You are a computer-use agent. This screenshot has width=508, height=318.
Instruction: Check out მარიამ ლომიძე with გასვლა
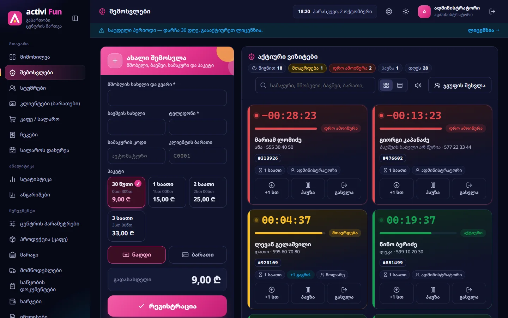(344, 189)
